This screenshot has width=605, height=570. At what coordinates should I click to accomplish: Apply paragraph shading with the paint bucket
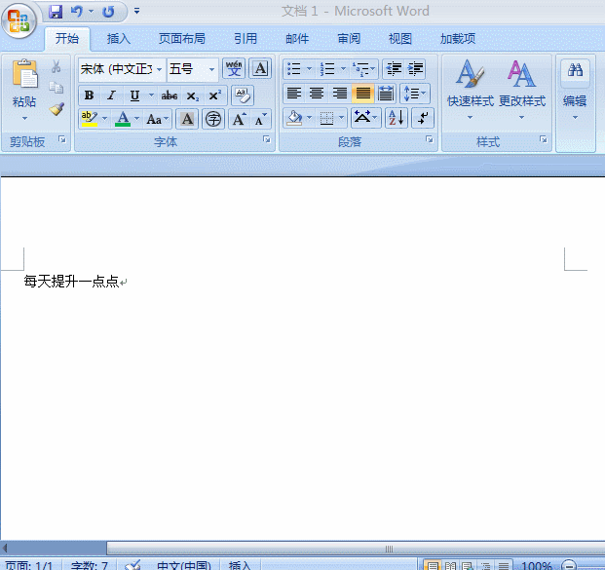tap(295, 118)
